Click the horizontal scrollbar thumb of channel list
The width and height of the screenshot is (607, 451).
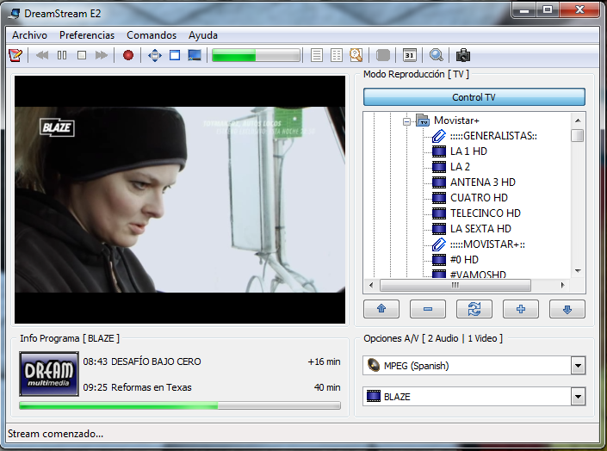[455, 285]
